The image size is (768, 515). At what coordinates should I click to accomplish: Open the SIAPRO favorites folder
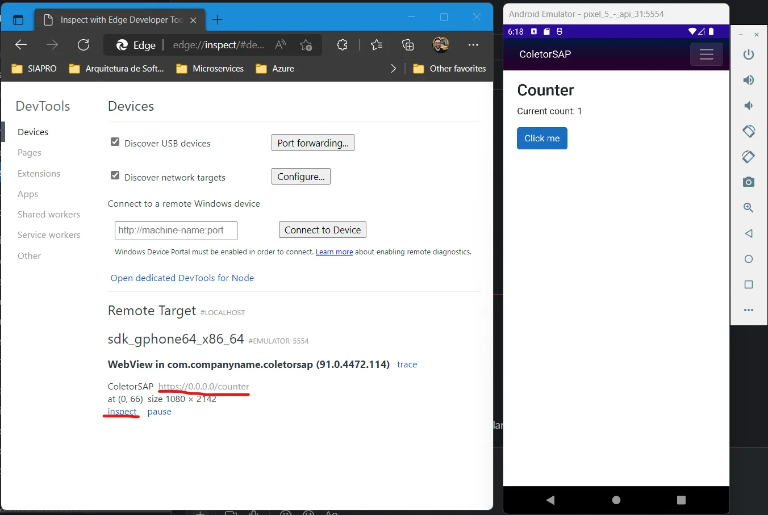[34, 69]
